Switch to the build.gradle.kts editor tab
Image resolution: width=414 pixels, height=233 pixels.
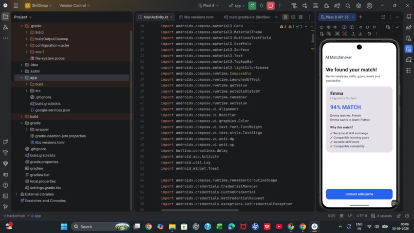[x=247, y=17]
